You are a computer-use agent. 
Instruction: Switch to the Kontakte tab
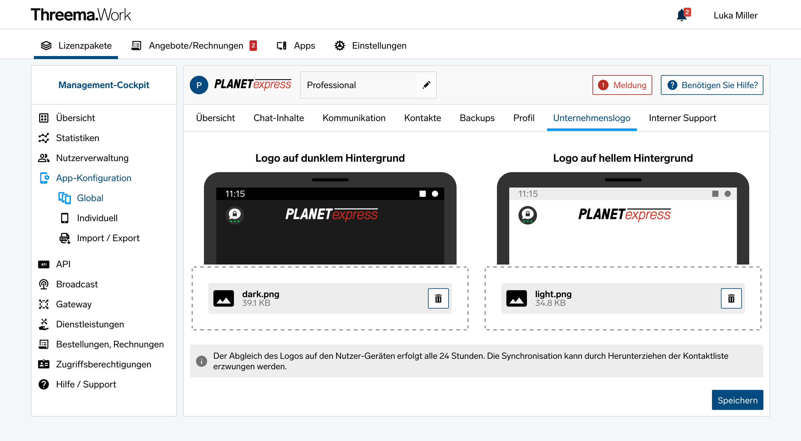[x=423, y=118]
